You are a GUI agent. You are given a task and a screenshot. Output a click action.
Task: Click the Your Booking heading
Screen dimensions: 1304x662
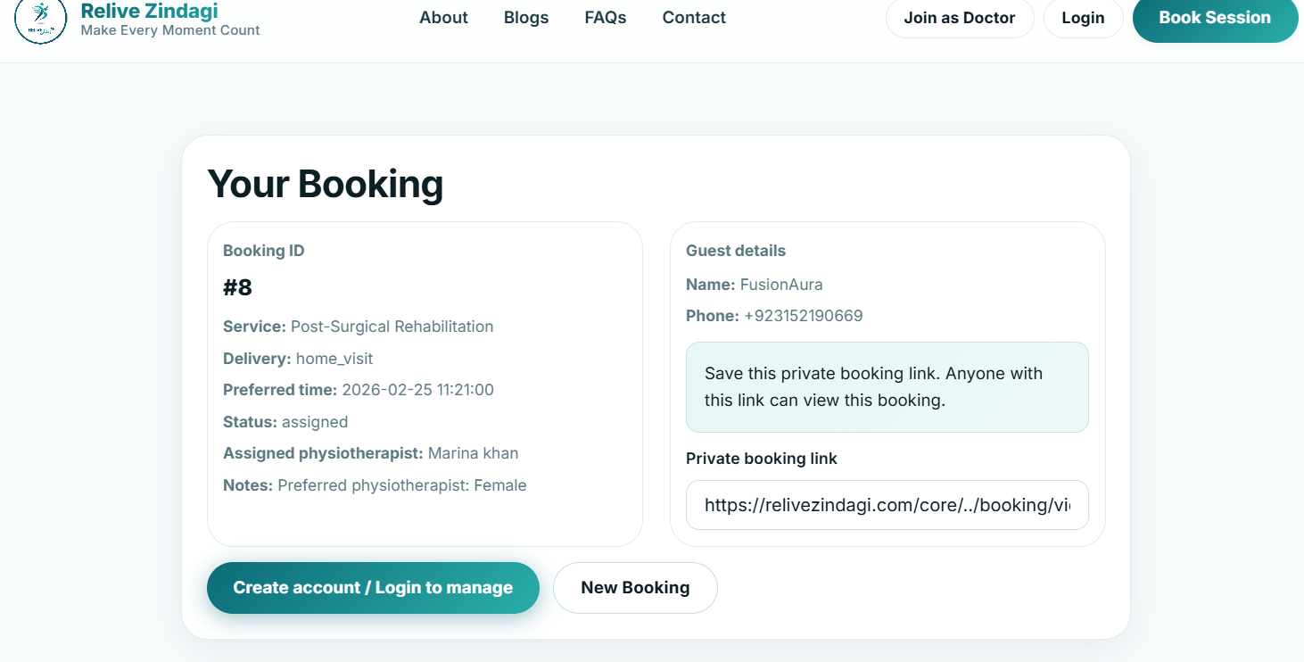(325, 184)
